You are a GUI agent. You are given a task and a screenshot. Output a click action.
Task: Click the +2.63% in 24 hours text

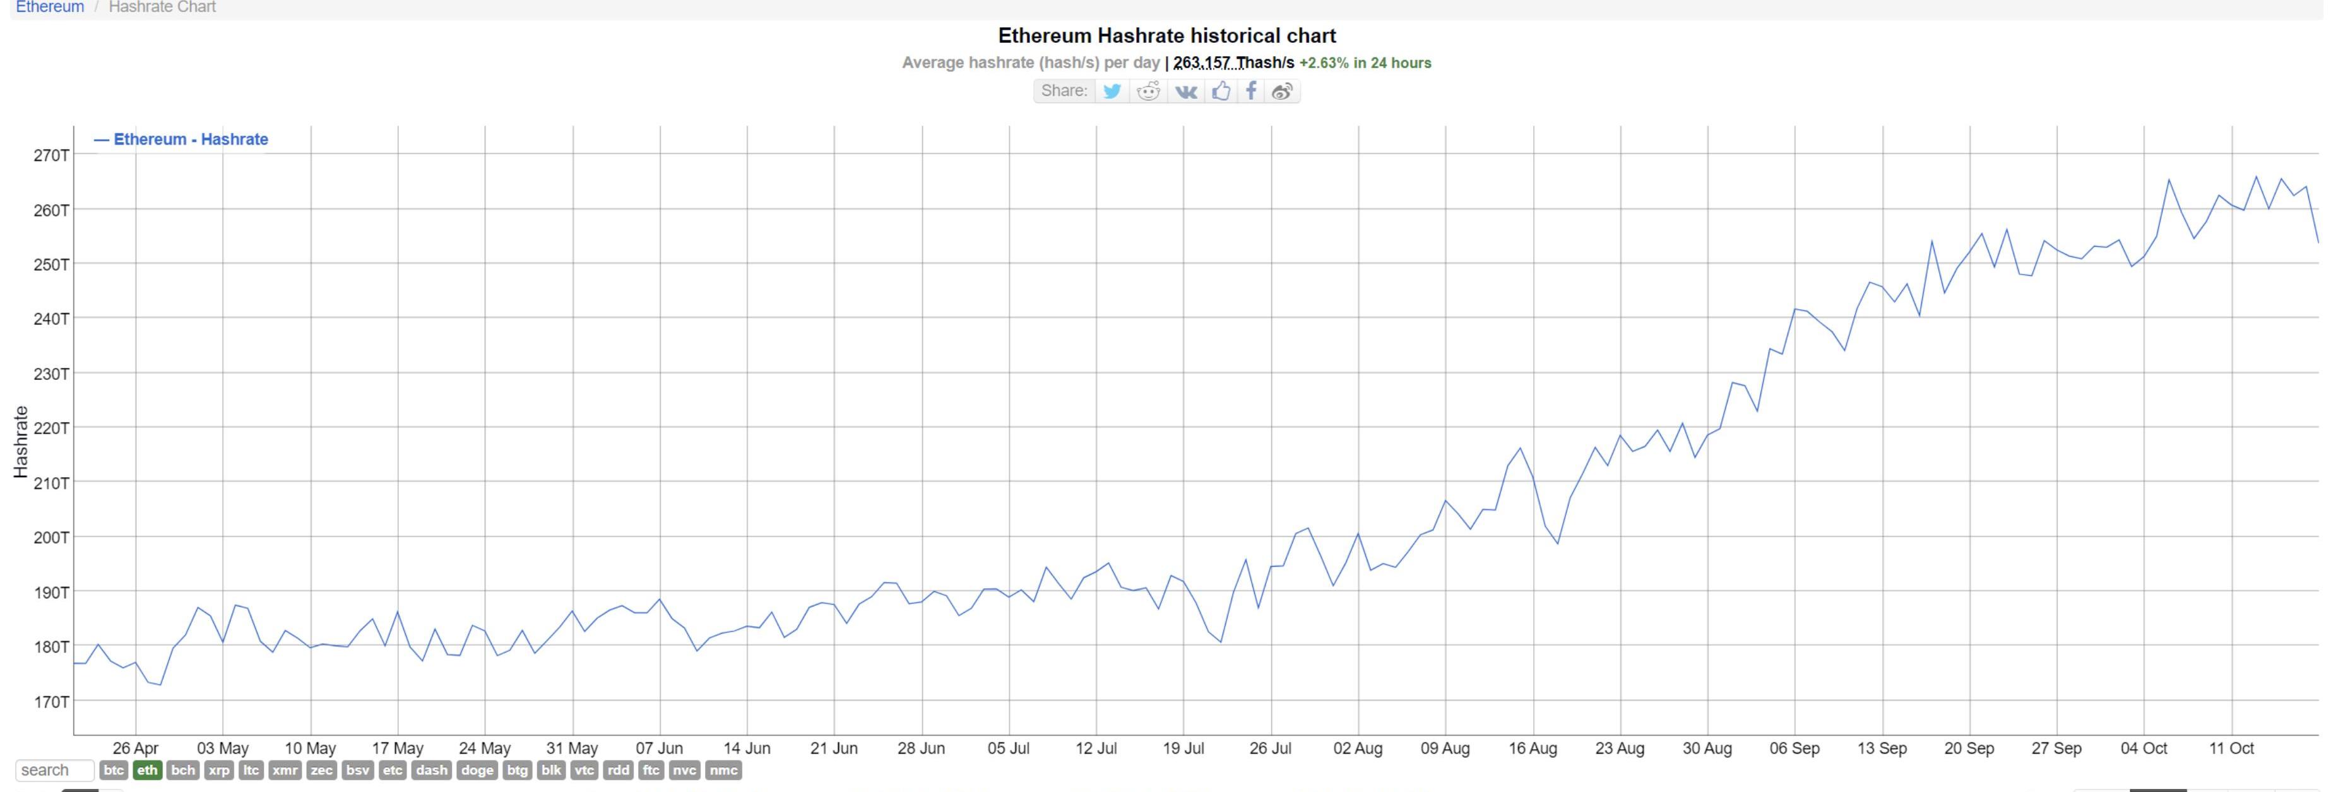coord(1365,63)
